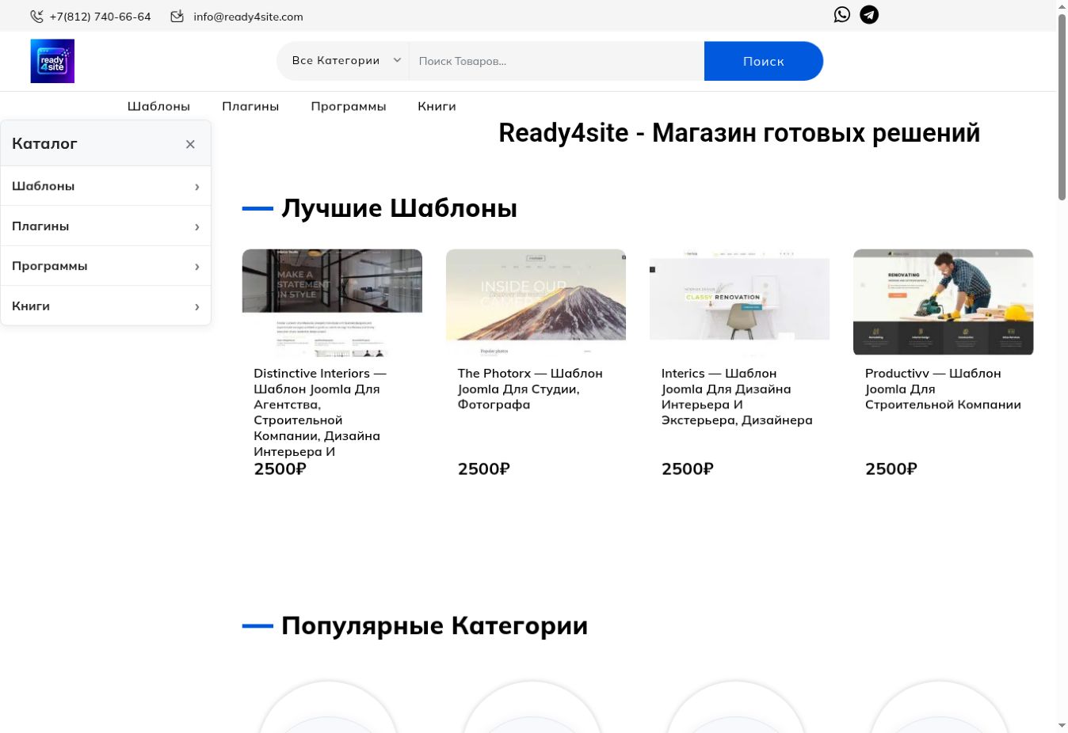Click the scrollbar up arrow
Screen dimensions: 1068x733
click(1062, 6)
